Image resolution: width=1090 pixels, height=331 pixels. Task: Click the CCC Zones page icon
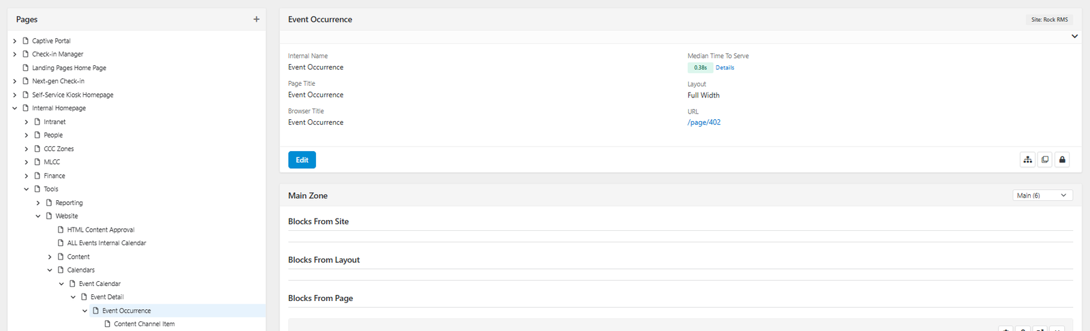(37, 148)
